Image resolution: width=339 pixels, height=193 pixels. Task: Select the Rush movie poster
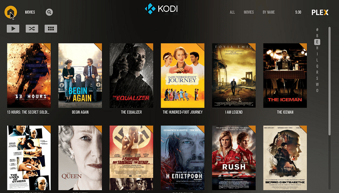(x=234, y=158)
